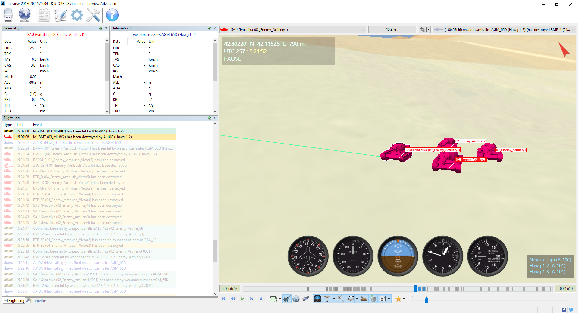Open the online globe network icon
This screenshot has height=313, width=578.
tap(24, 15)
